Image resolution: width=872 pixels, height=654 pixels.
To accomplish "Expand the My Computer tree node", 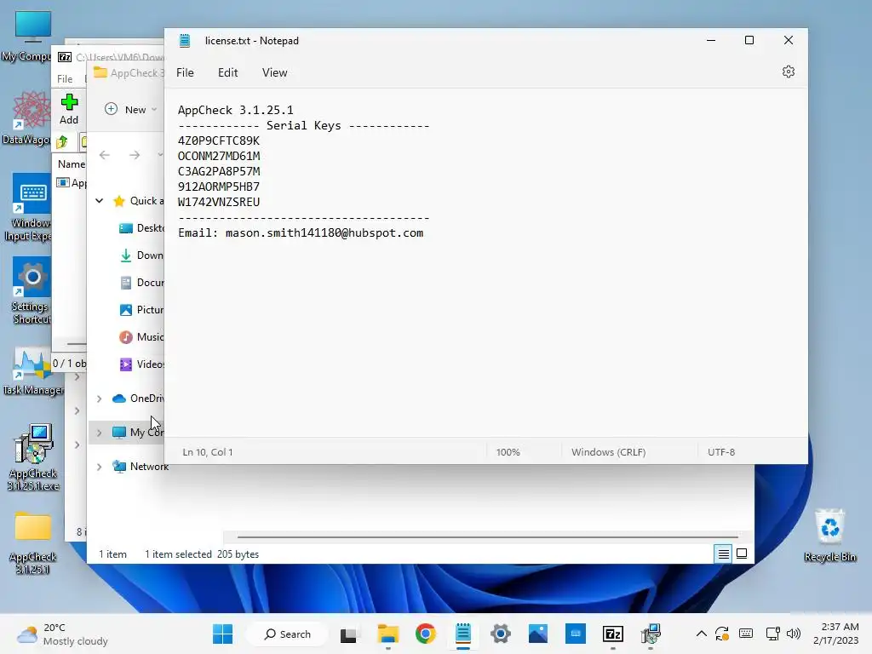I will click(99, 433).
